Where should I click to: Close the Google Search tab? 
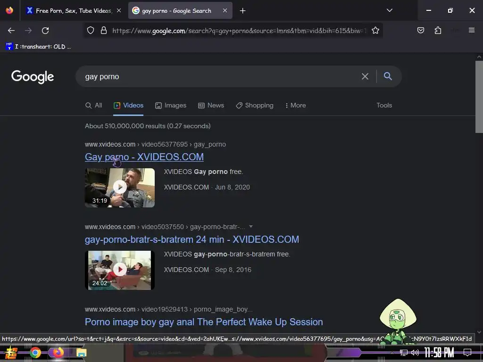click(x=225, y=11)
